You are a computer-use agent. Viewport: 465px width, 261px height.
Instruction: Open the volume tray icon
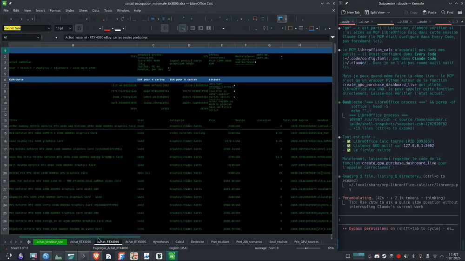tap(405, 256)
